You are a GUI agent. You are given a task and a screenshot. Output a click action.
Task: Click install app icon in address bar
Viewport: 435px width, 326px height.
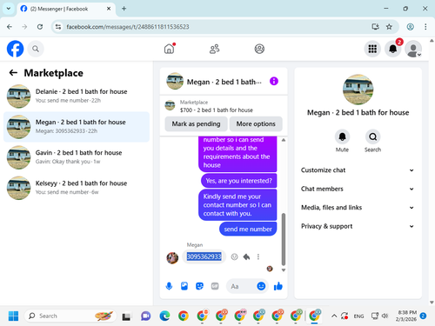pyautogui.click(x=375, y=27)
